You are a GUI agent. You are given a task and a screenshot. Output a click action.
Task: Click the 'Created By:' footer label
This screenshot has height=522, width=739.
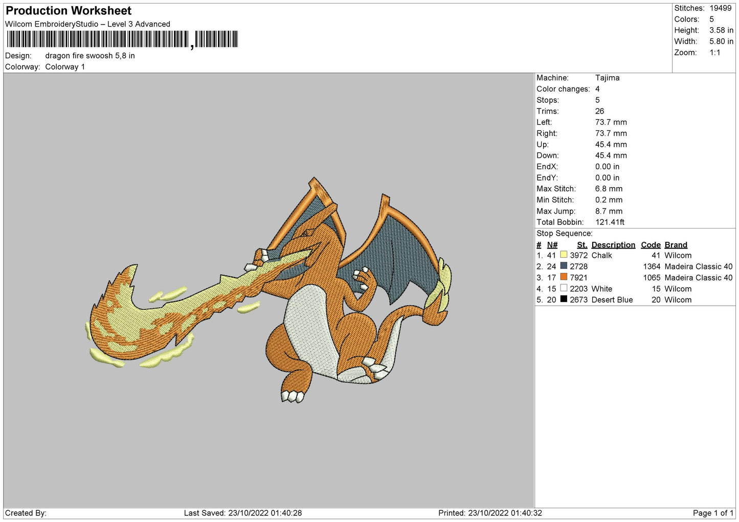(x=26, y=513)
